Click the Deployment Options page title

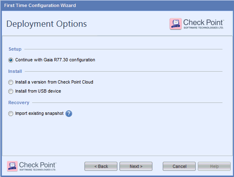[47, 24]
